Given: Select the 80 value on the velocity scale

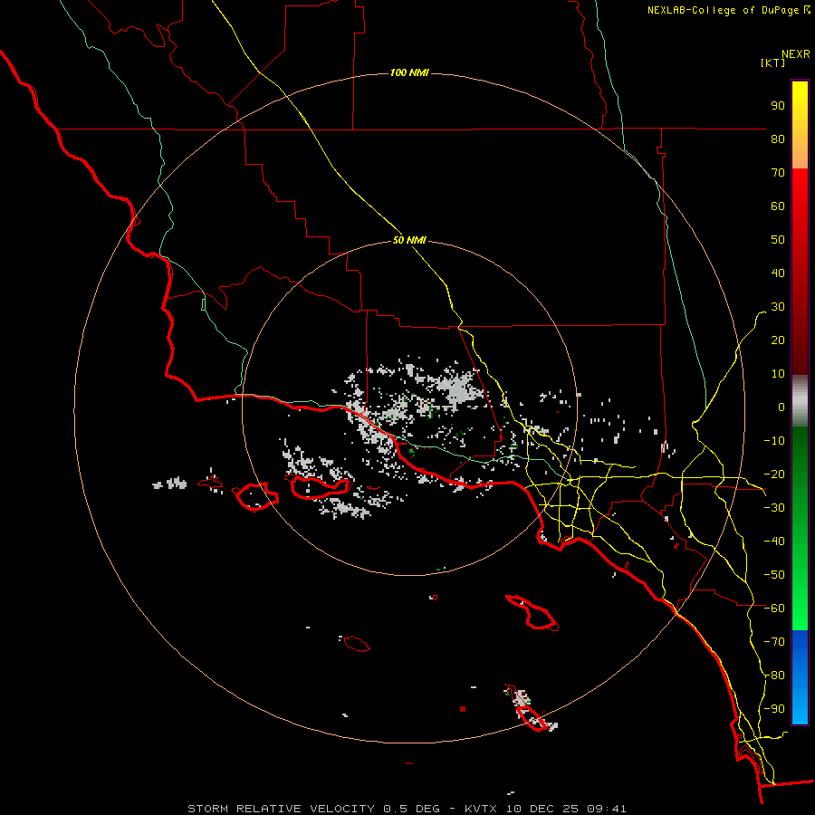Looking at the screenshot, I should point(778,139).
